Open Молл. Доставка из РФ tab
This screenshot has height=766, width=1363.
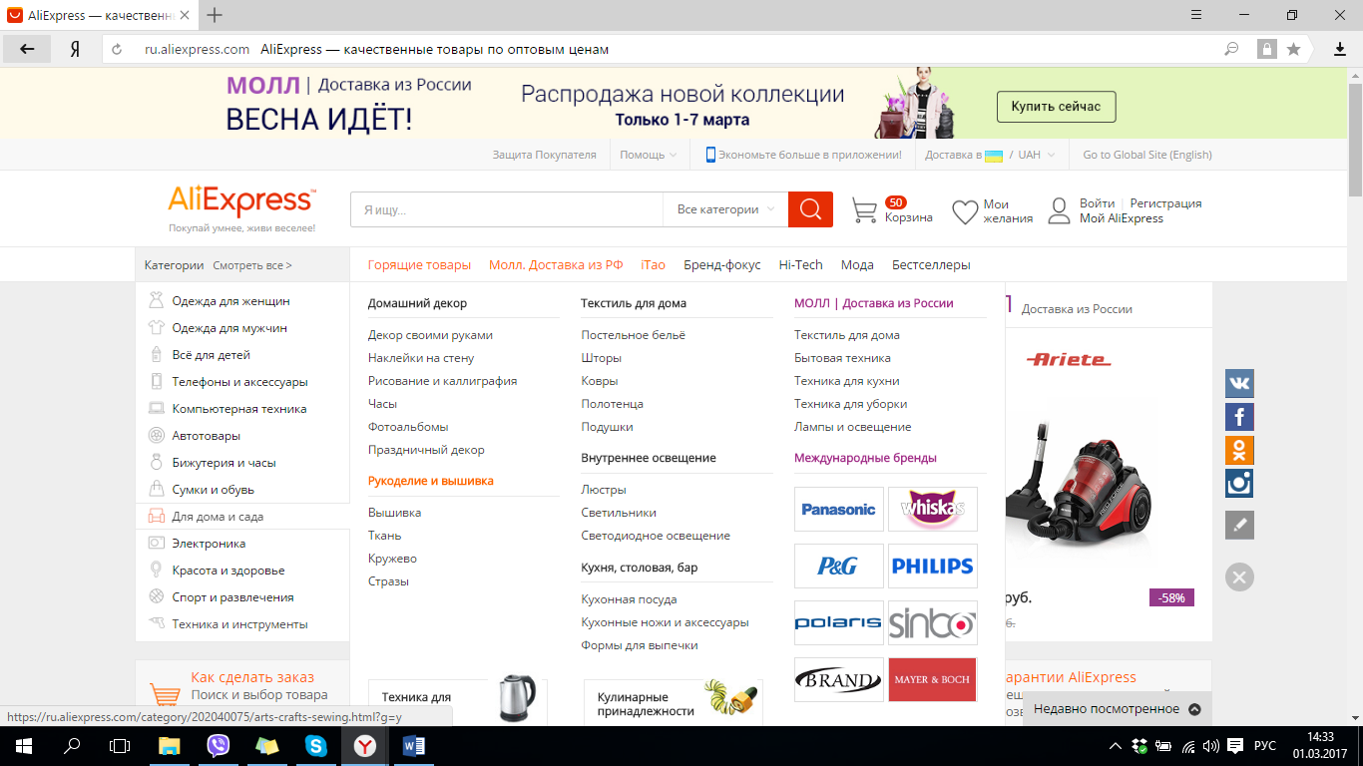[556, 264]
